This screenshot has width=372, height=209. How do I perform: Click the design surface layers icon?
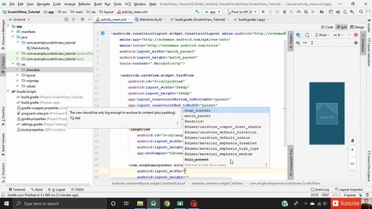[298, 35]
